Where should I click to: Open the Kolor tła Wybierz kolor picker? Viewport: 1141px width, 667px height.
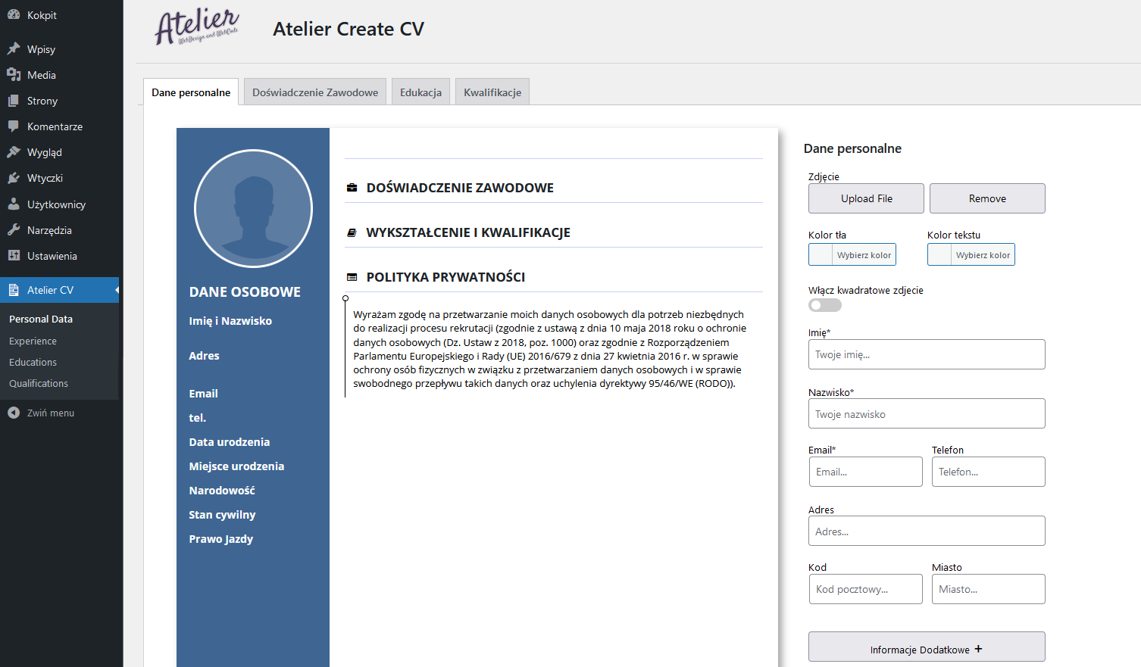coord(852,254)
